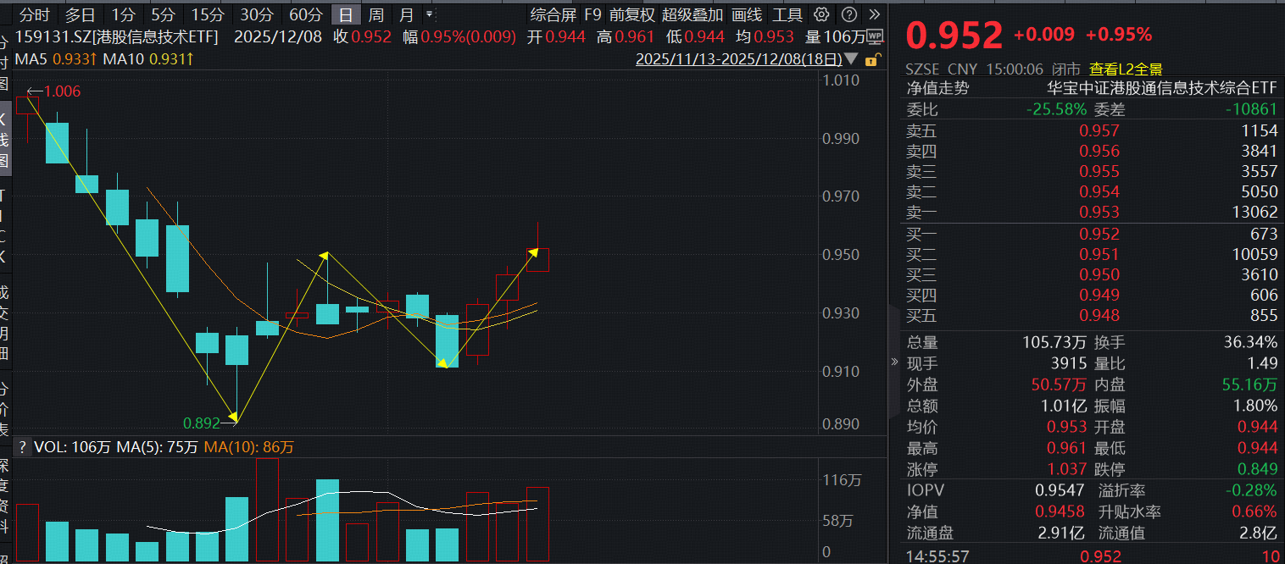Activate the 画线 drawing tool
Image resolution: width=1285 pixels, height=564 pixels.
pos(747,14)
